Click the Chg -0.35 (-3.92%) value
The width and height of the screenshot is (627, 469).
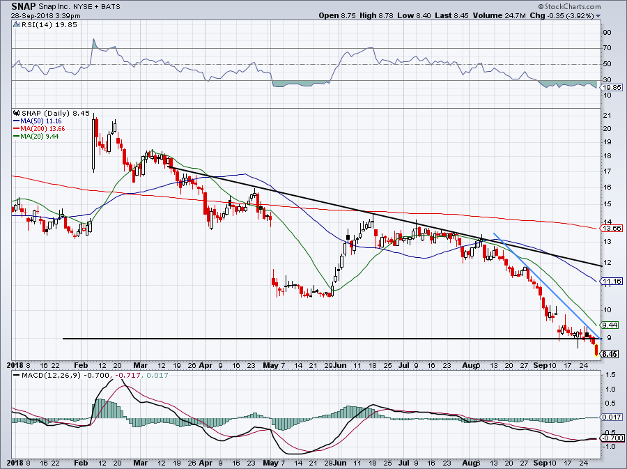click(x=562, y=15)
